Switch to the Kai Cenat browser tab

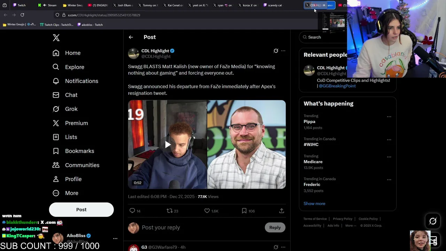(x=173, y=5)
